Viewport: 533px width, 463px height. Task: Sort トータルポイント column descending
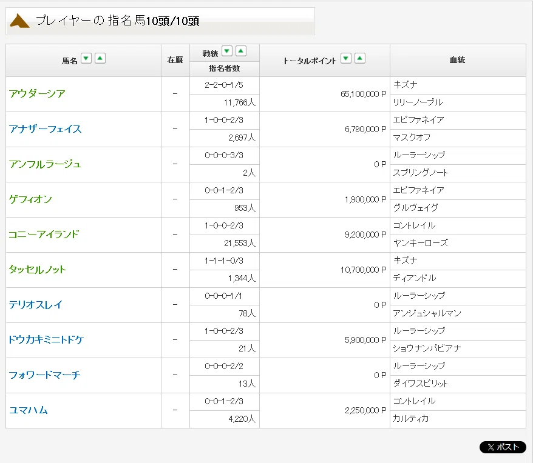point(346,59)
